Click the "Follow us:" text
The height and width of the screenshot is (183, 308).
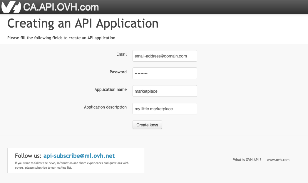tap(28, 156)
